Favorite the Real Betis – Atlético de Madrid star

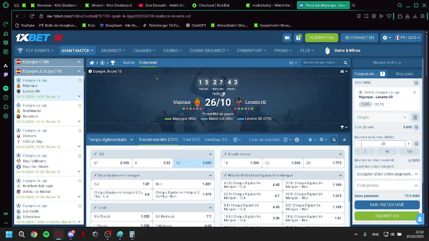[x=79, y=181]
